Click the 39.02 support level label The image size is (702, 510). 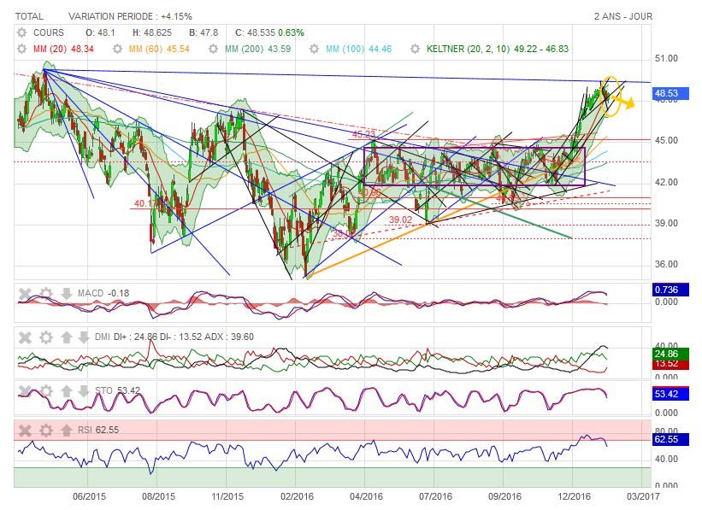400,220
